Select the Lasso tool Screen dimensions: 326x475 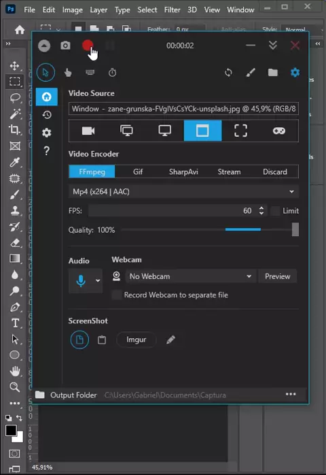[x=14, y=98]
